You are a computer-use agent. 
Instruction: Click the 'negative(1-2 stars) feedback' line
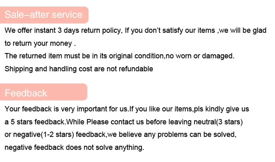click(x=120, y=134)
